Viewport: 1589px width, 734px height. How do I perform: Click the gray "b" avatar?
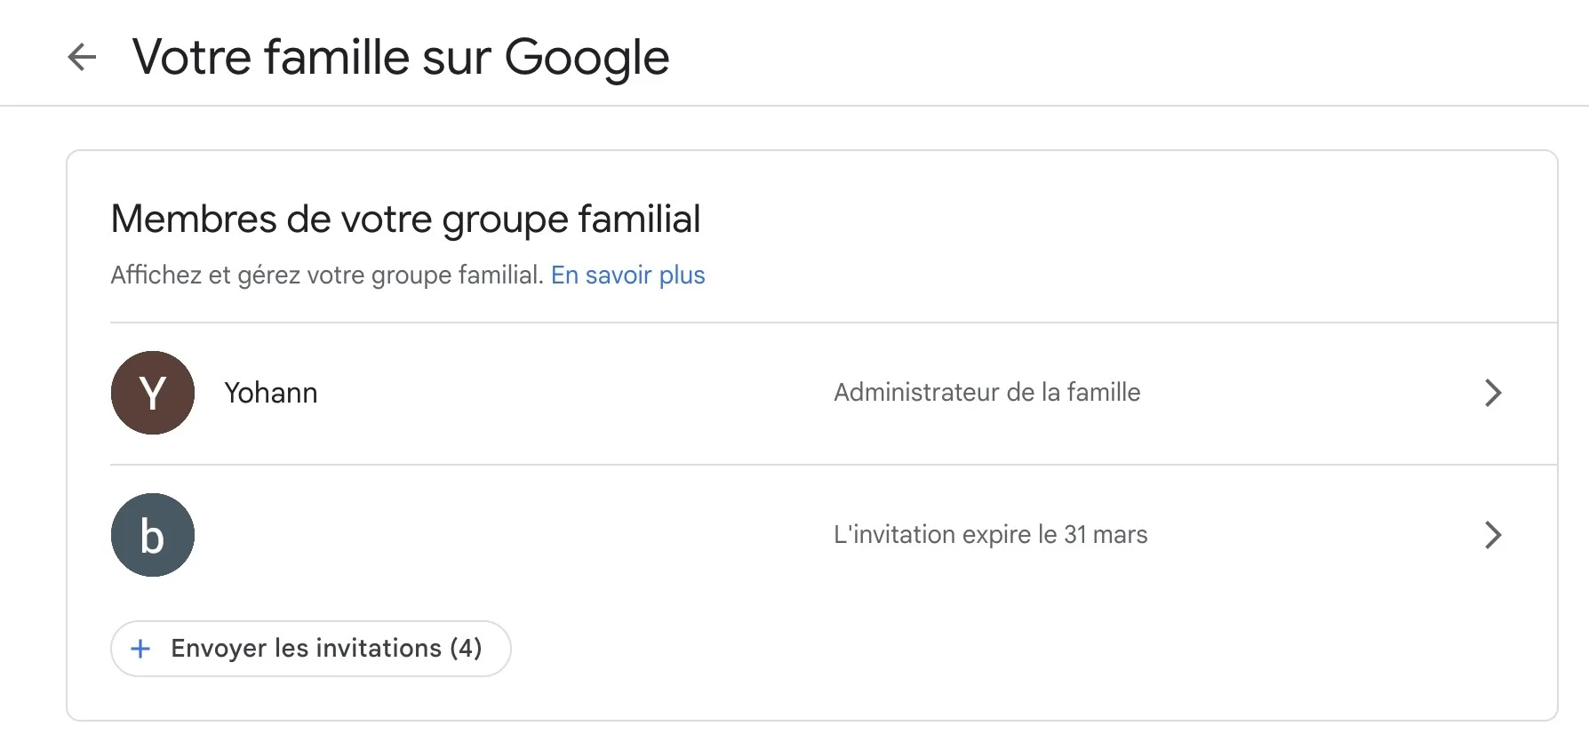[153, 535]
